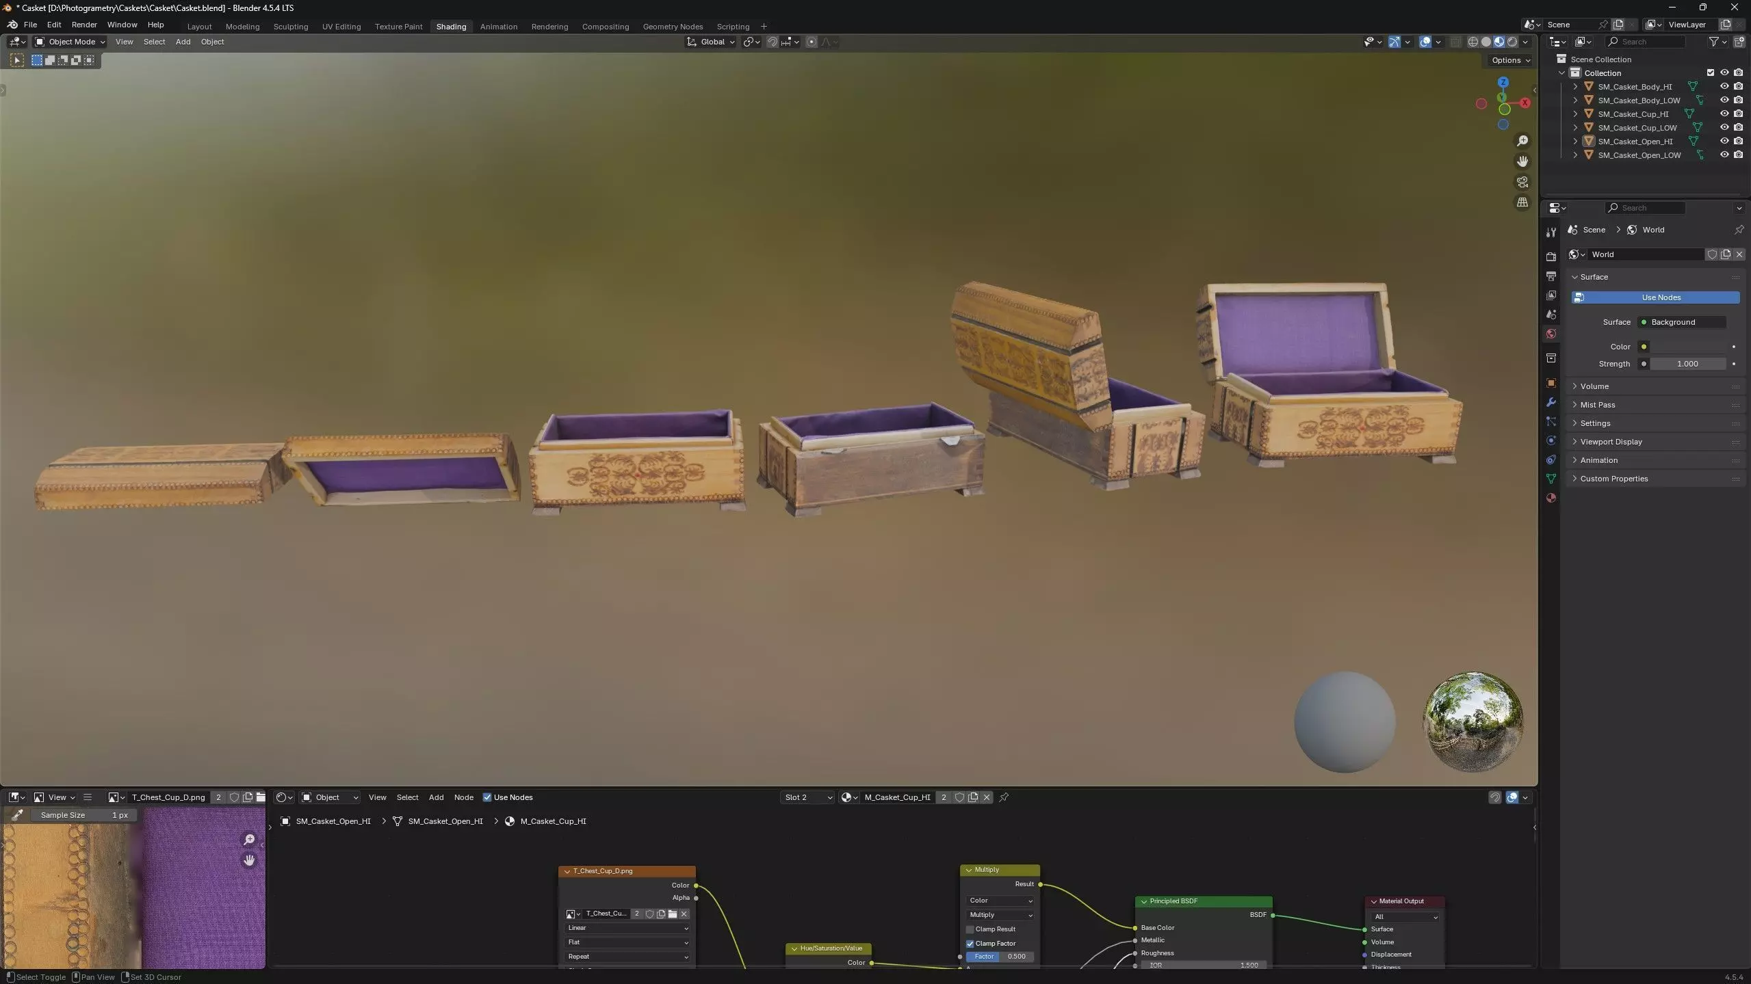Click the Background surface shader button
This screenshot has height=984, width=1751.
coord(1681,322)
